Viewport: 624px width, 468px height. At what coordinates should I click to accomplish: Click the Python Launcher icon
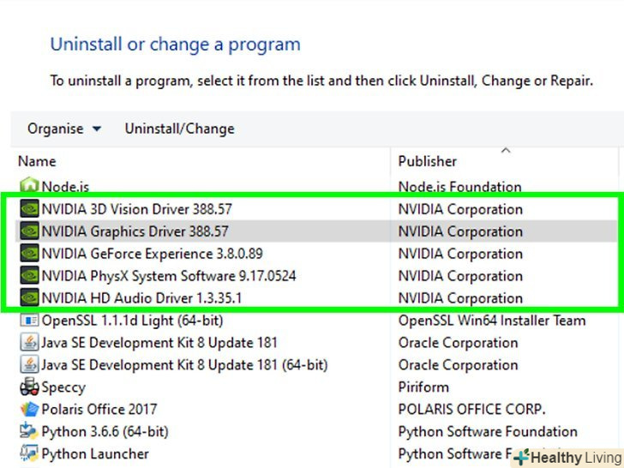click(x=29, y=453)
